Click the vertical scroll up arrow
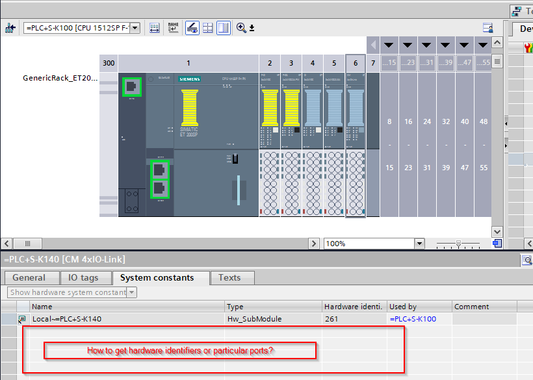 point(497,42)
